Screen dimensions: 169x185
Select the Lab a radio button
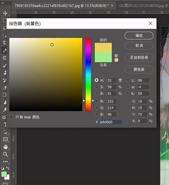click(x=128, y=87)
